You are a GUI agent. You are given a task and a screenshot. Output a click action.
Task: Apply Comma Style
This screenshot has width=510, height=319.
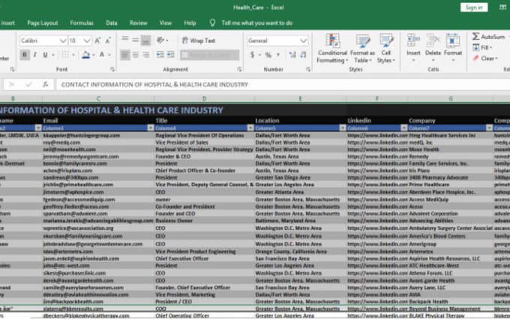278,55
